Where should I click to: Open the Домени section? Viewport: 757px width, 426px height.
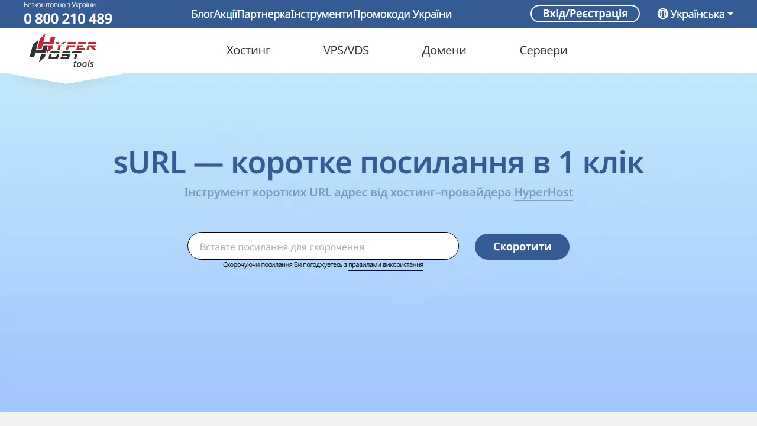pos(444,50)
